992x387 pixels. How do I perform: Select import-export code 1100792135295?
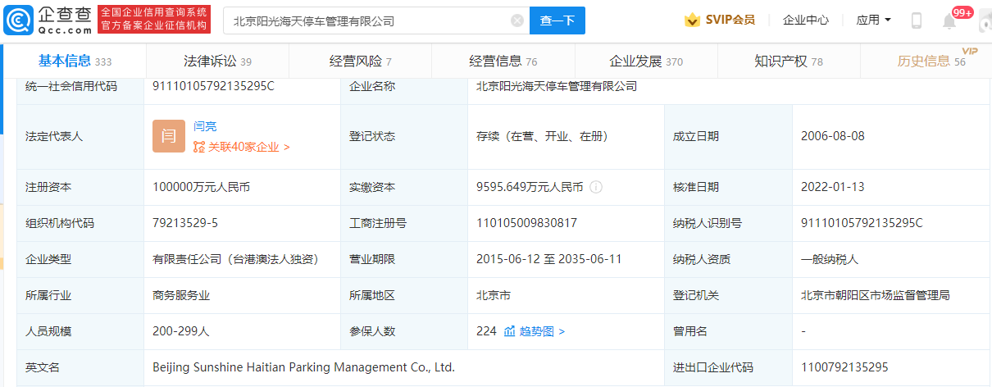tap(844, 367)
